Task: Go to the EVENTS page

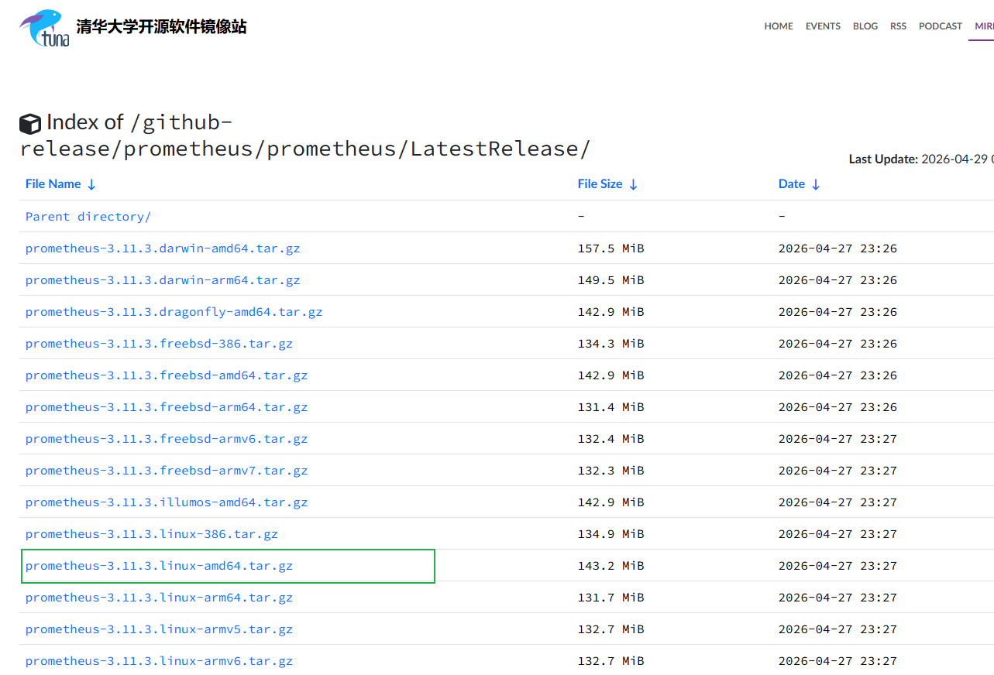Action: [x=823, y=26]
